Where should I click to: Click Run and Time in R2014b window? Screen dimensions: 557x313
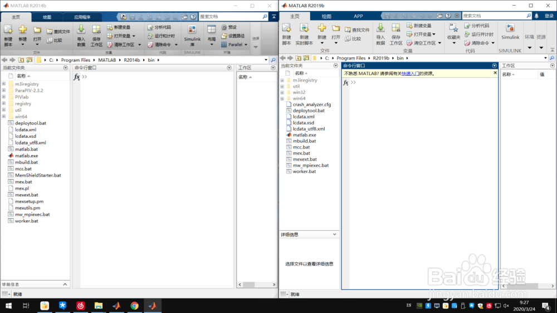tap(162, 36)
